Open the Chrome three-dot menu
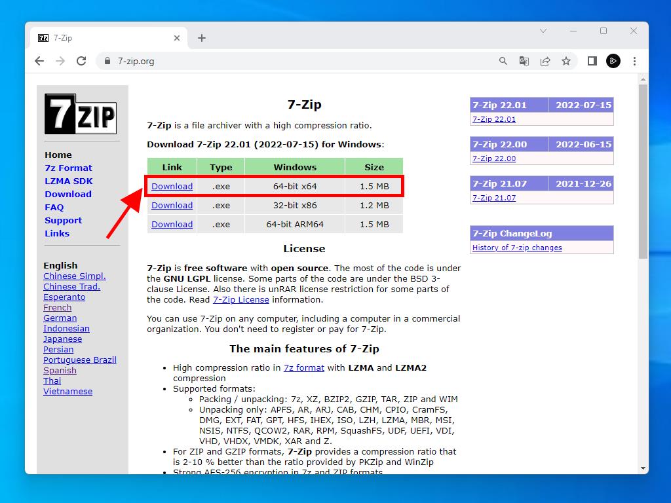Viewport: 671px width, 503px height. tap(634, 61)
